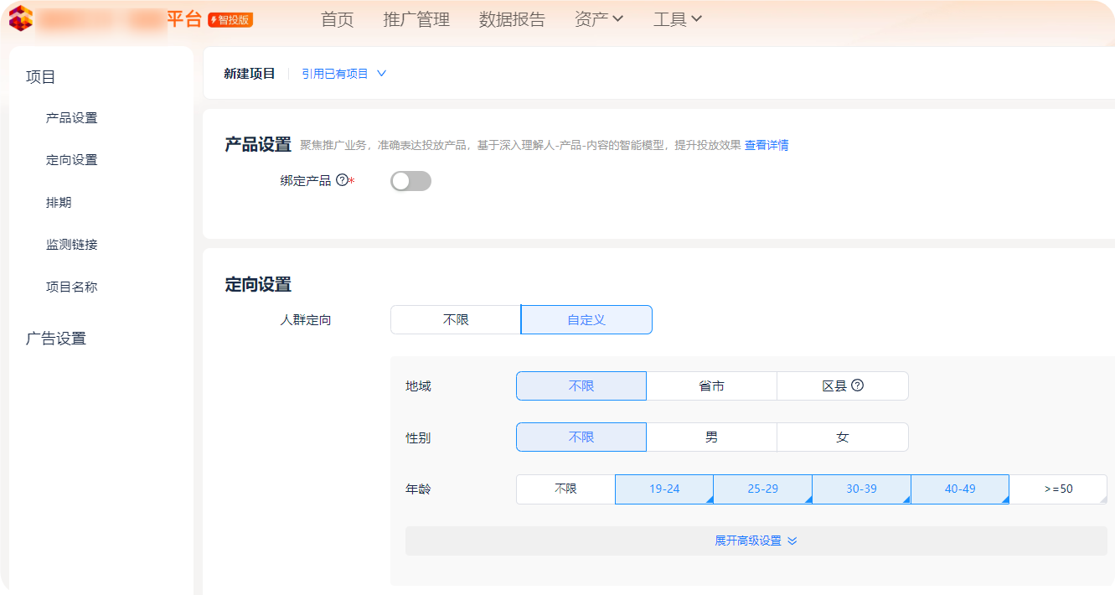1115x595 pixels.
Task: Select 自定义 for 人群定向
Action: click(586, 320)
